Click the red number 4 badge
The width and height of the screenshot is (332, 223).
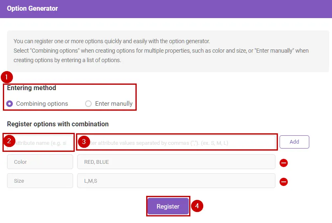click(x=198, y=206)
